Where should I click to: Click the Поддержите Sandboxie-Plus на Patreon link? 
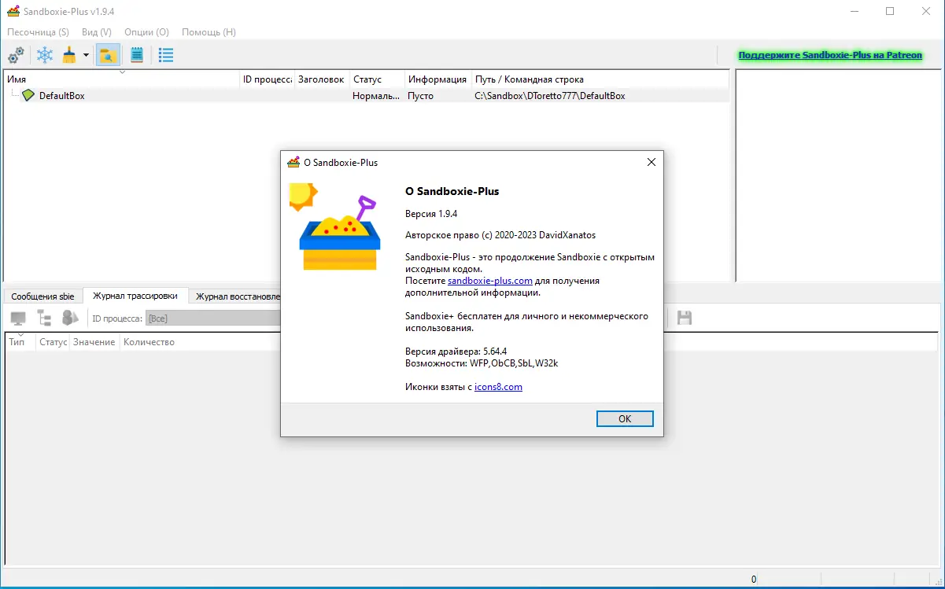point(830,55)
